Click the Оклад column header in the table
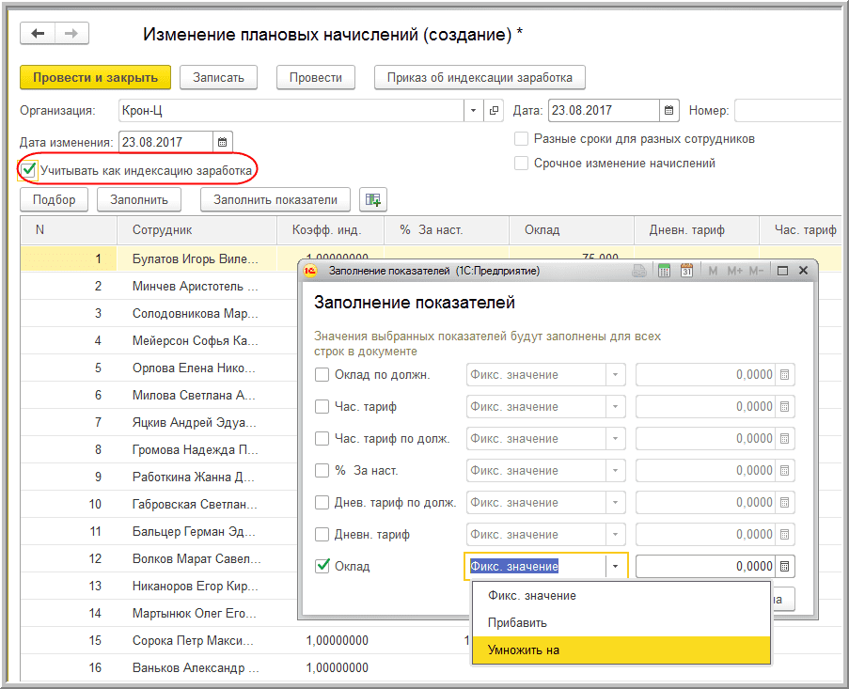849x689 pixels. 572,230
